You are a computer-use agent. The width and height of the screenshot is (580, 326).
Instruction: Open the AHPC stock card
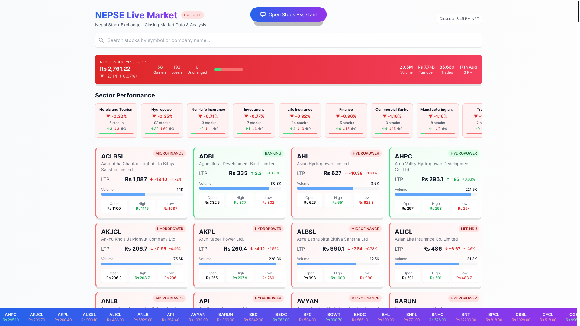435,183
